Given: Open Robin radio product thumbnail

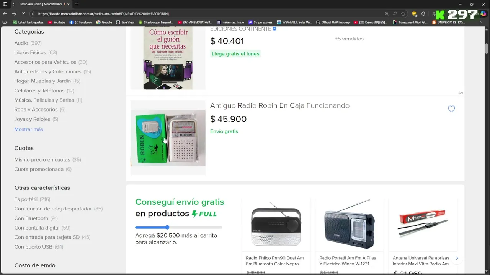Looking at the screenshot, I should pos(168,138).
